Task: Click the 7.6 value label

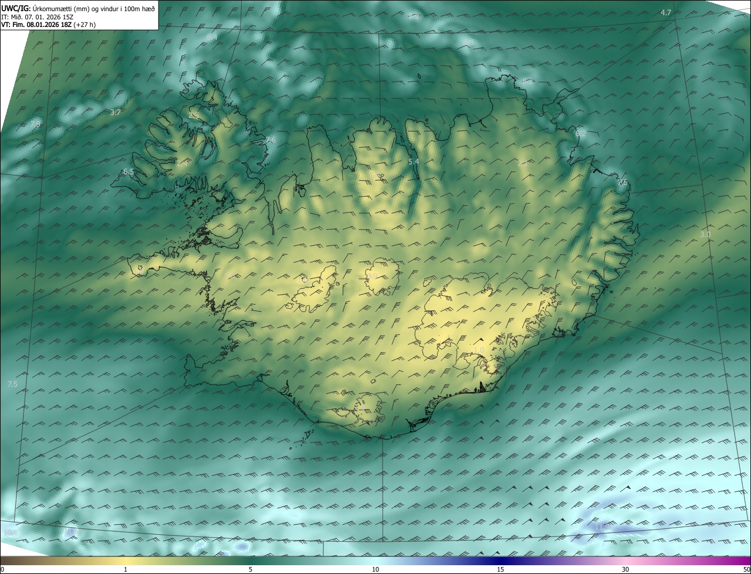Action: pos(270,140)
